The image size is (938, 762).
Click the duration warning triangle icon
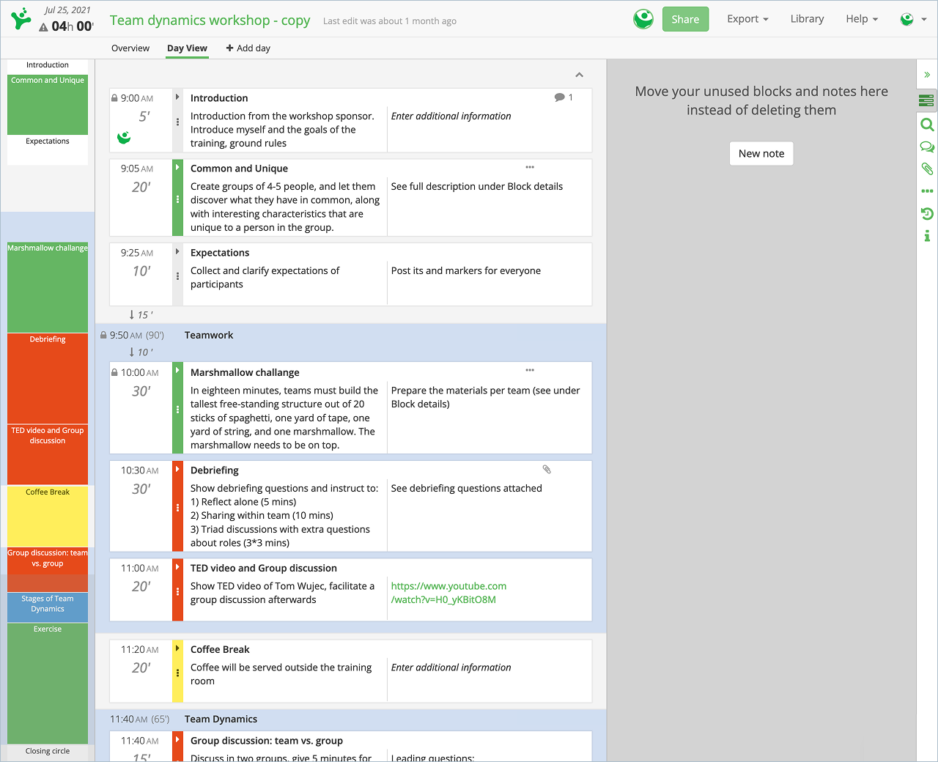(x=43, y=27)
